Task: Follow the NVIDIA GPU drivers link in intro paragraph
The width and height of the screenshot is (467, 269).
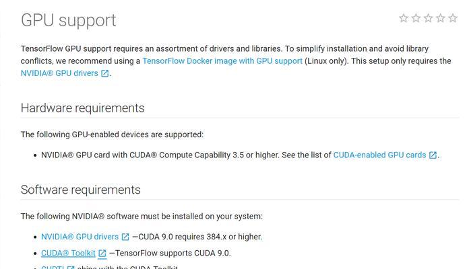Action: (x=59, y=73)
